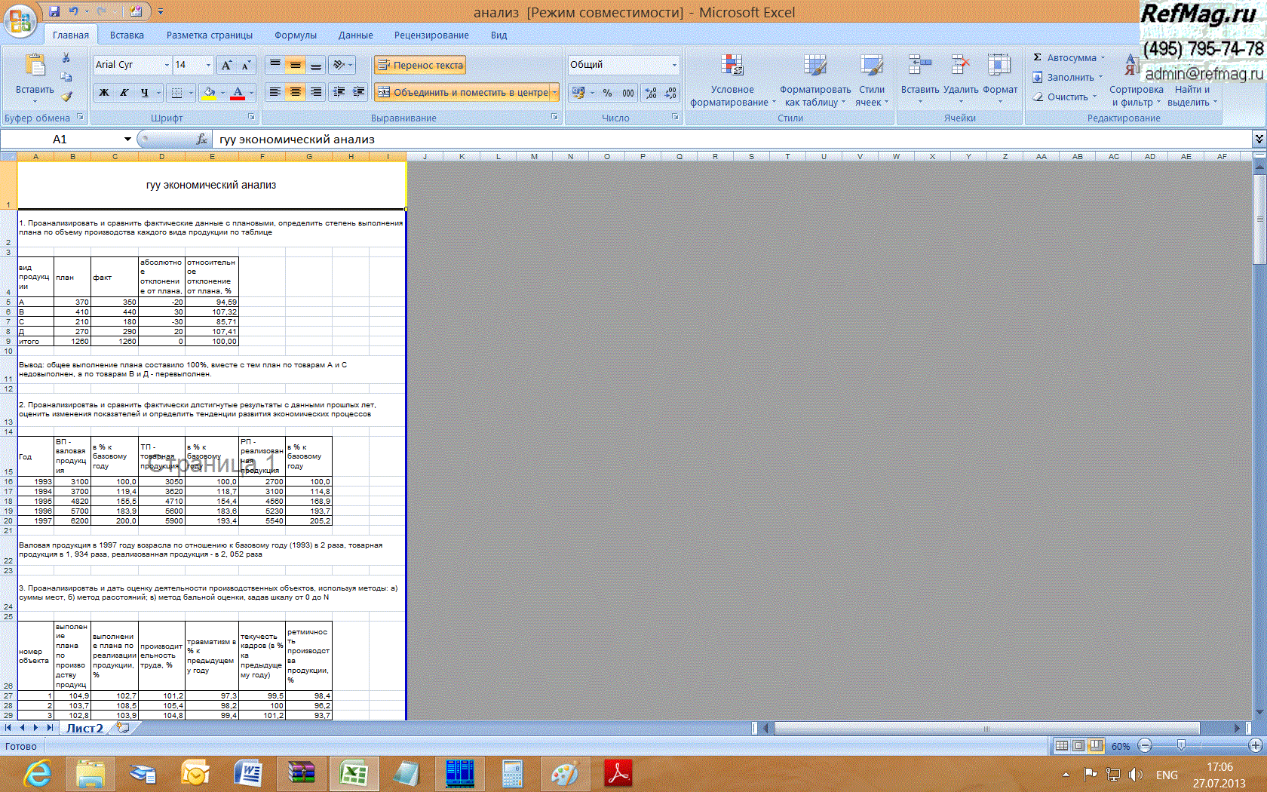Open Internet Explorer from the taskbar

(37, 774)
